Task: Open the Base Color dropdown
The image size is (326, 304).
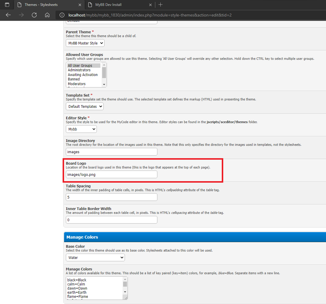Action: (x=95, y=257)
